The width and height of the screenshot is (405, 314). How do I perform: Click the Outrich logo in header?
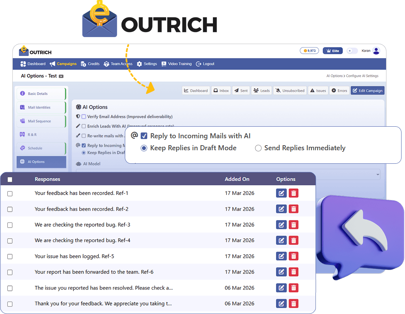pos(36,51)
